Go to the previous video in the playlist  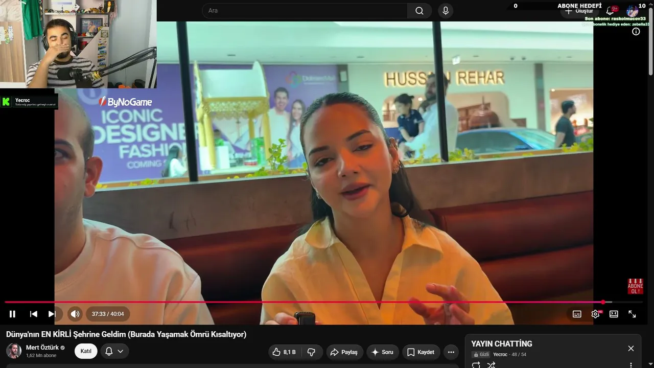pyautogui.click(x=34, y=314)
